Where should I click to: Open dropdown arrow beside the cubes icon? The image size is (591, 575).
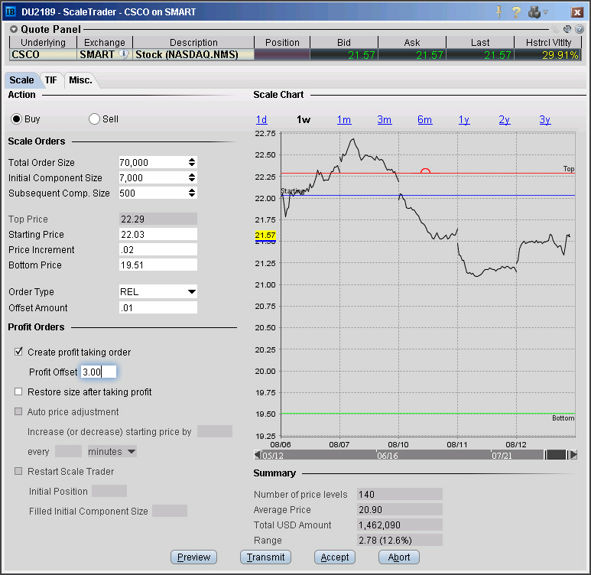click(545, 12)
